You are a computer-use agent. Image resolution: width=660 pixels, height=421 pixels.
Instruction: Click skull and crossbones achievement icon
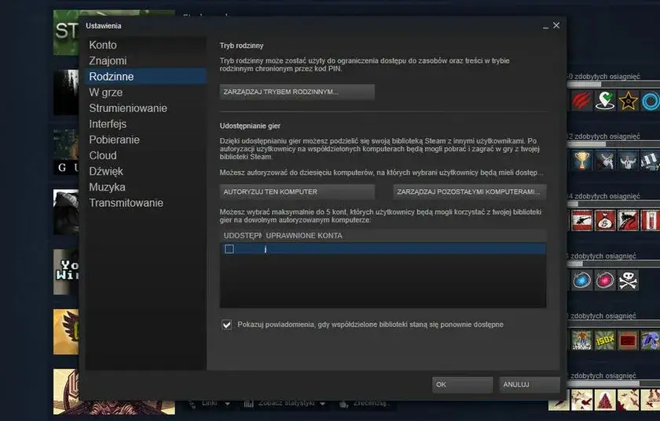(x=628, y=280)
